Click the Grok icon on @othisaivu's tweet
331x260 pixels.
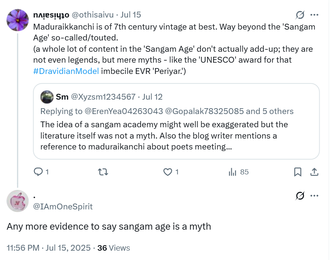pyautogui.click(x=300, y=15)
